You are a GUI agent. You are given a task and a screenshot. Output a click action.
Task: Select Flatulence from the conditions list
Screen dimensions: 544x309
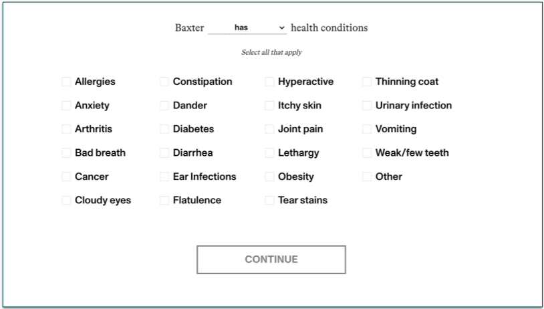[x=164, y=200]
